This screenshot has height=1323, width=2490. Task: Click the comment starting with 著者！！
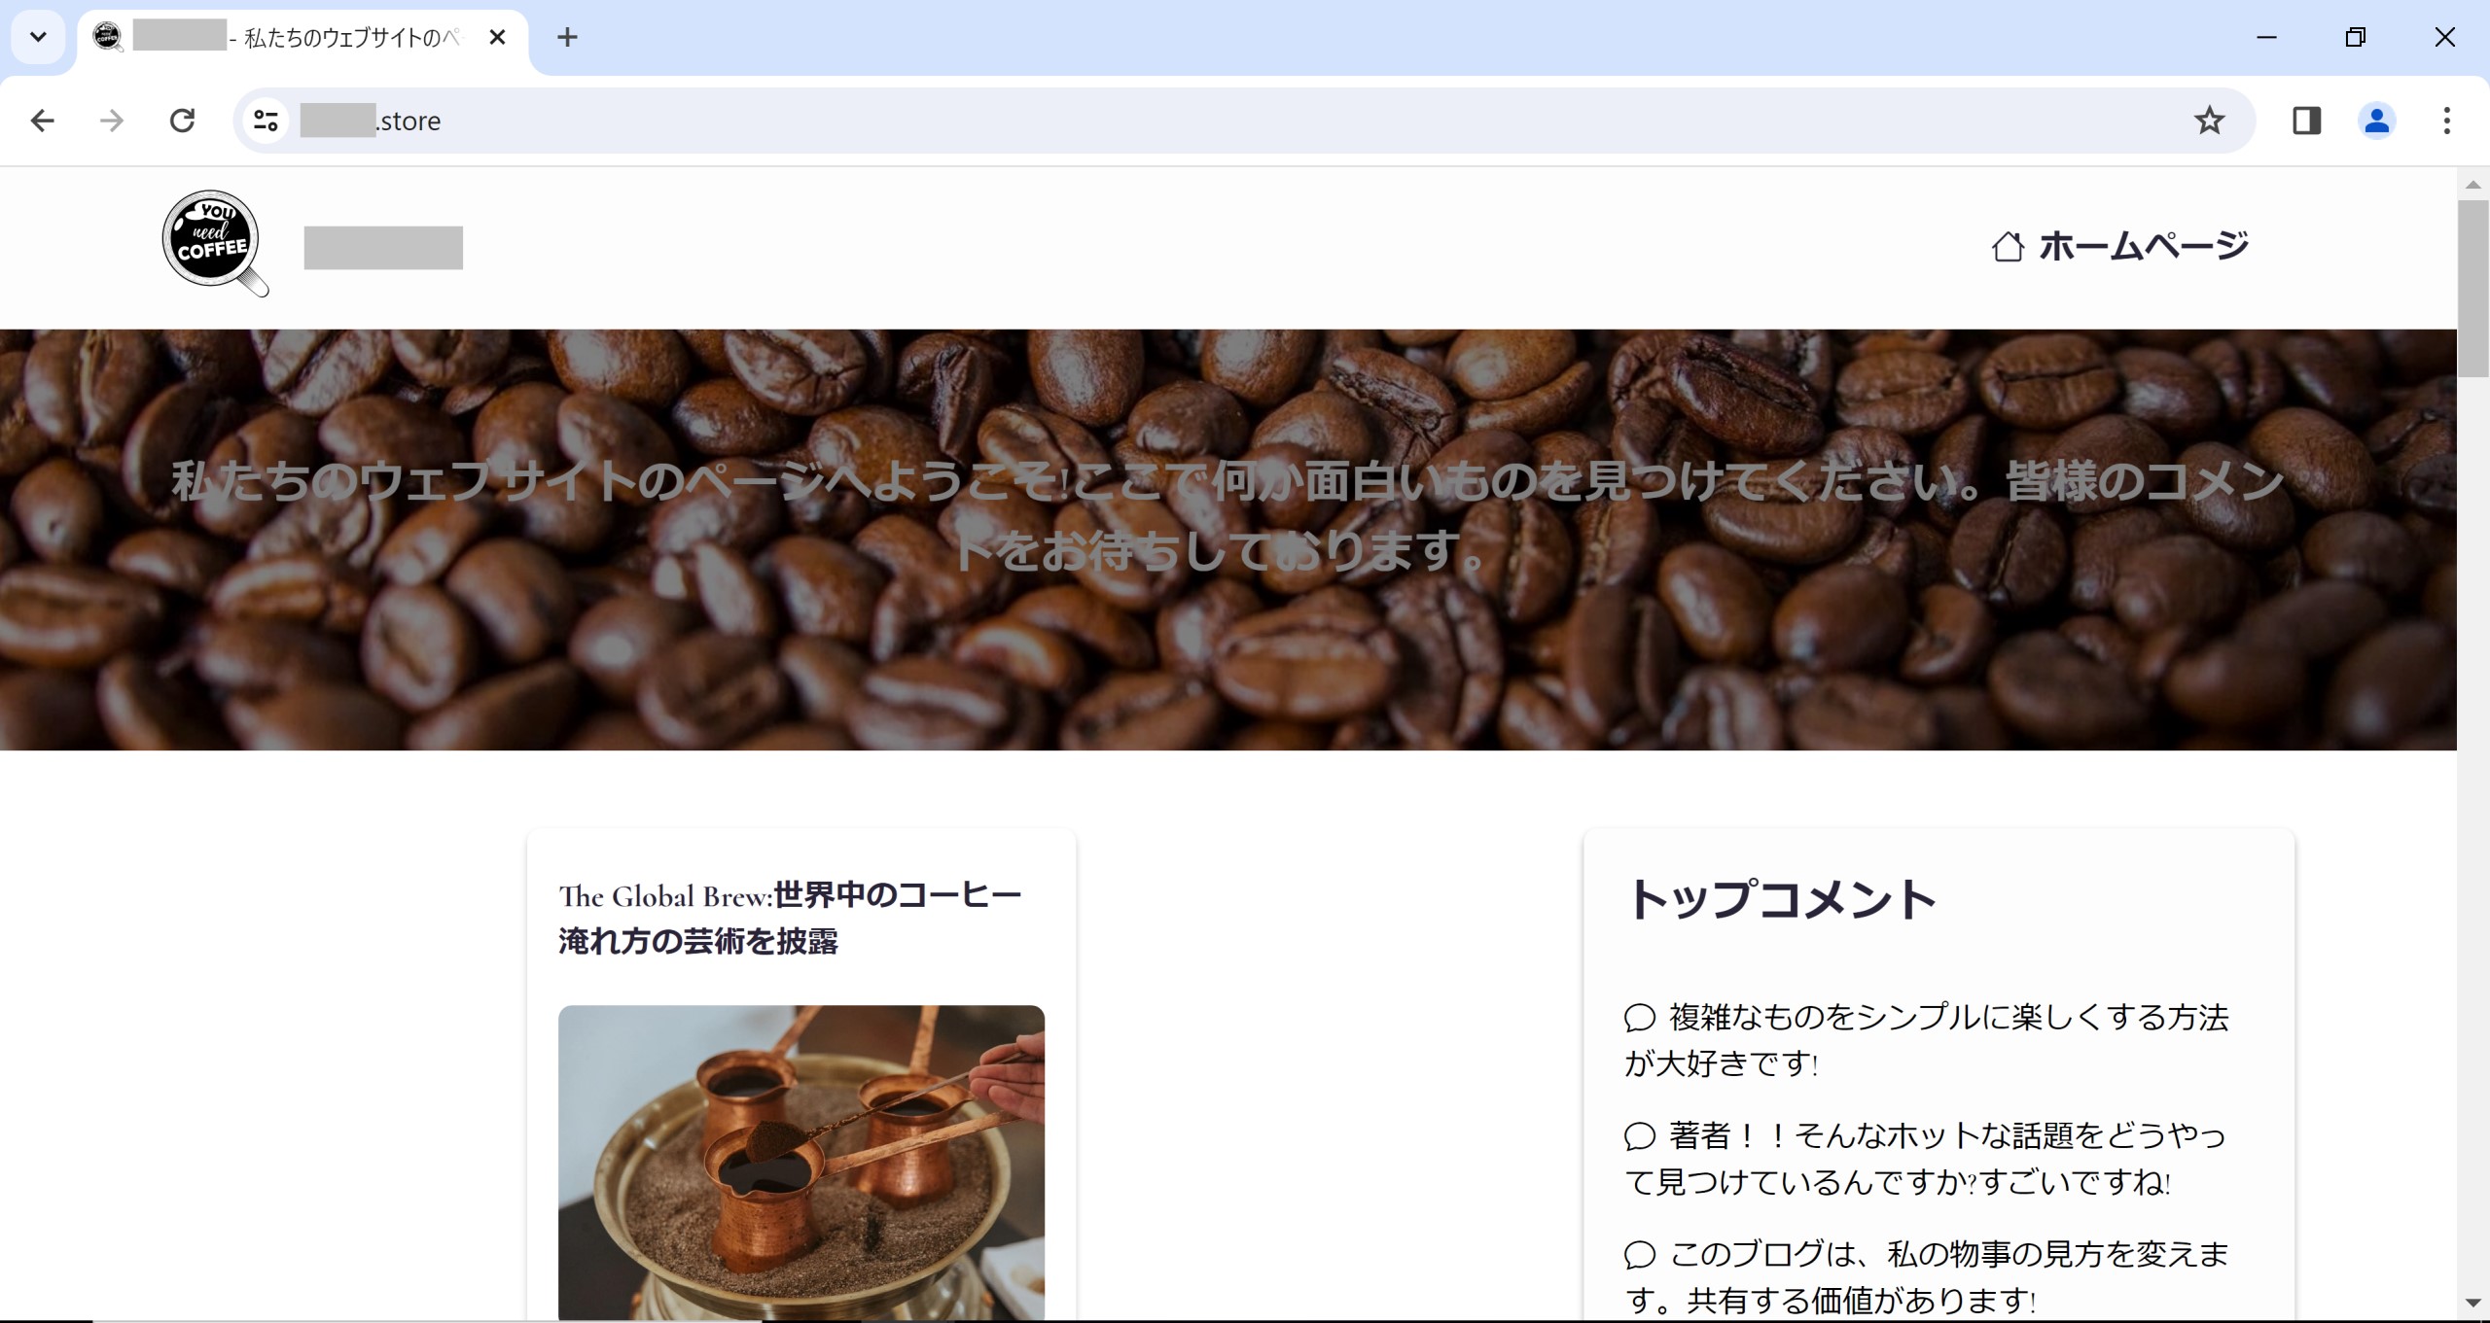tap(1926, 1158)
